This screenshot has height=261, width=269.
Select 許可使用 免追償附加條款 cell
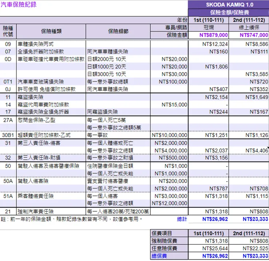(51, 89)
